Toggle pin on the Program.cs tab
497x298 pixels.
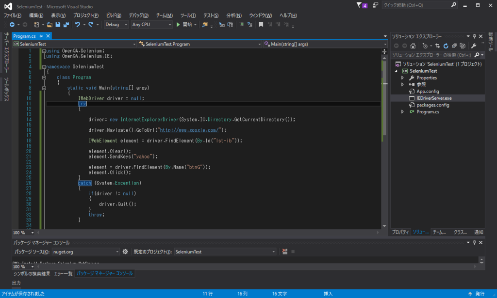pos(41,36)
